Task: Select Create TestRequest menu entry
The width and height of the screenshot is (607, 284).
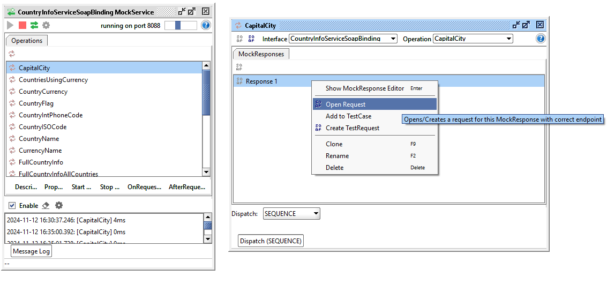Action: coord(352,128)
